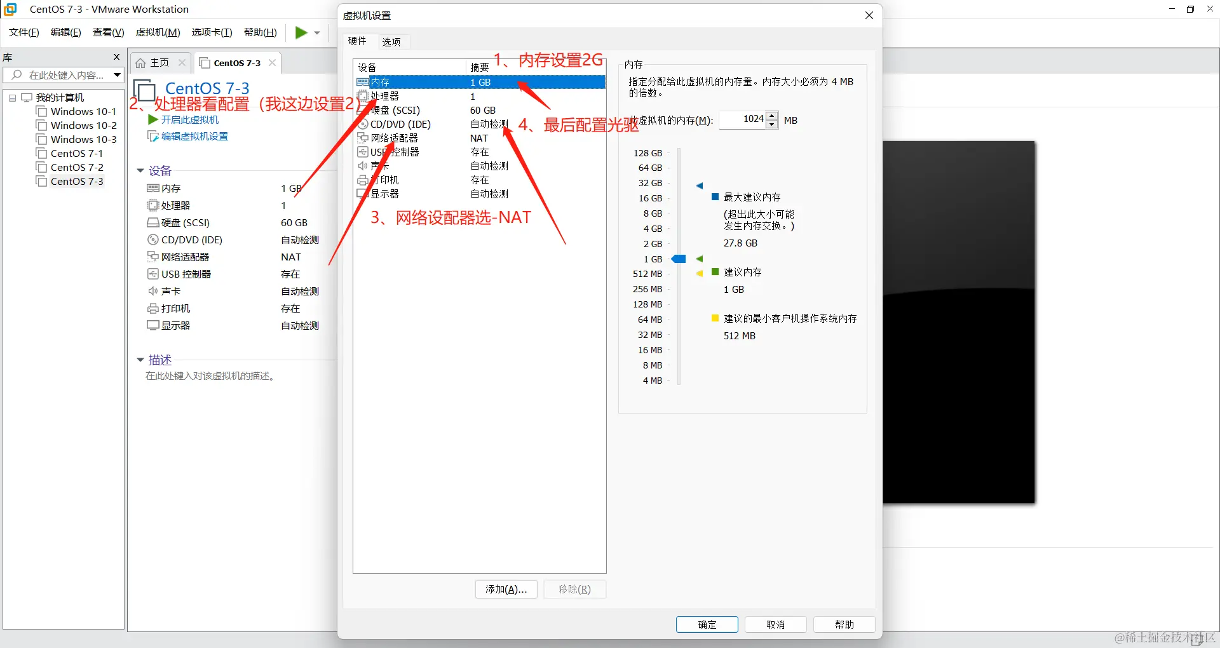This screenshot has width=1220, height=648.
Task: Select the Windows 10-2 VM icon in library
Action: [x=42, y=125]
